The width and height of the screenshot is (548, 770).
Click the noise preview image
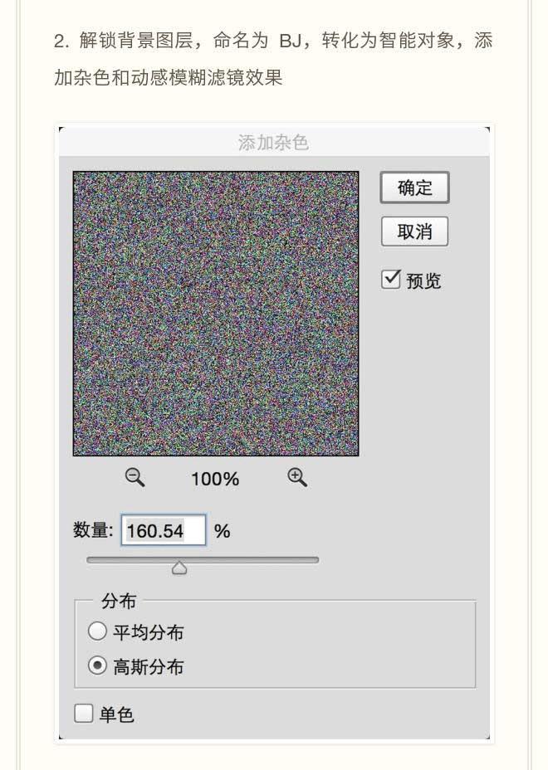pyautogui.click(x=216, y=314)
